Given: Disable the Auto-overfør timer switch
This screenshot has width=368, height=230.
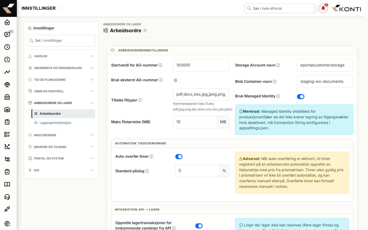Looking at the screenshot, I should pos(179,157).
